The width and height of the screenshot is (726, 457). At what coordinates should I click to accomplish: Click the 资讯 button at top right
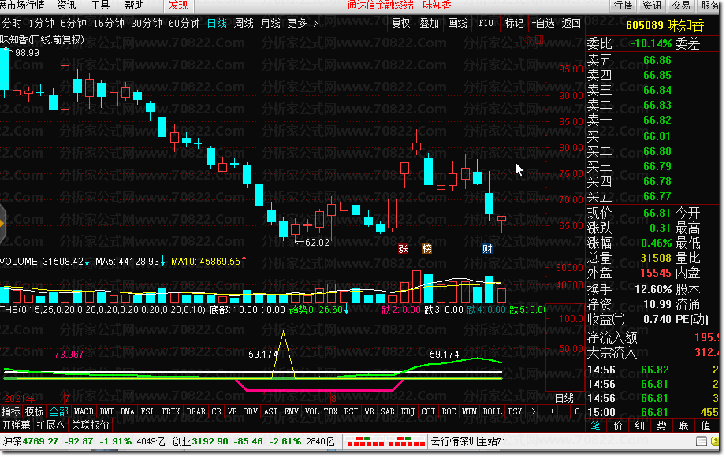(652, 6)
